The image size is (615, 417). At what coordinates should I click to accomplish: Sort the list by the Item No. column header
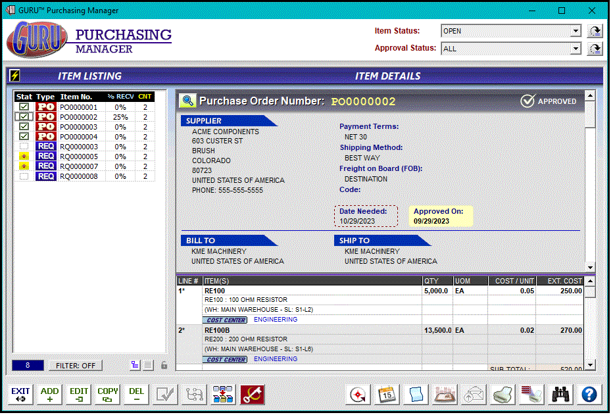click(x=76, y=97)
